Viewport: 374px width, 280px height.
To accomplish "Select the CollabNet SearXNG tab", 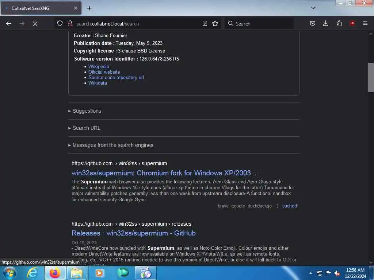I will 41,8.
